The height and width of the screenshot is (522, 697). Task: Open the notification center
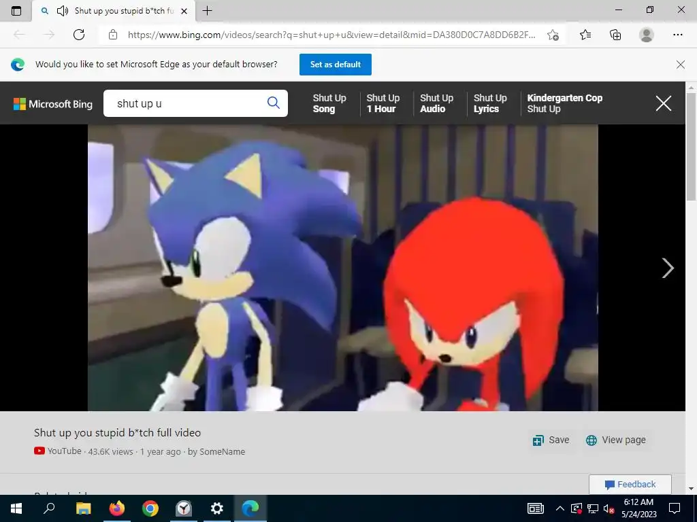pos(675,508)
